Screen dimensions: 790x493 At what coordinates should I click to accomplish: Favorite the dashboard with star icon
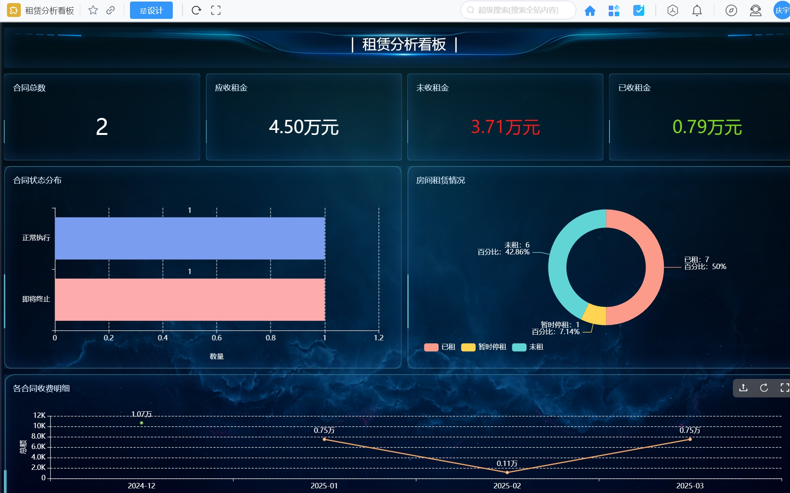(93, 10)
